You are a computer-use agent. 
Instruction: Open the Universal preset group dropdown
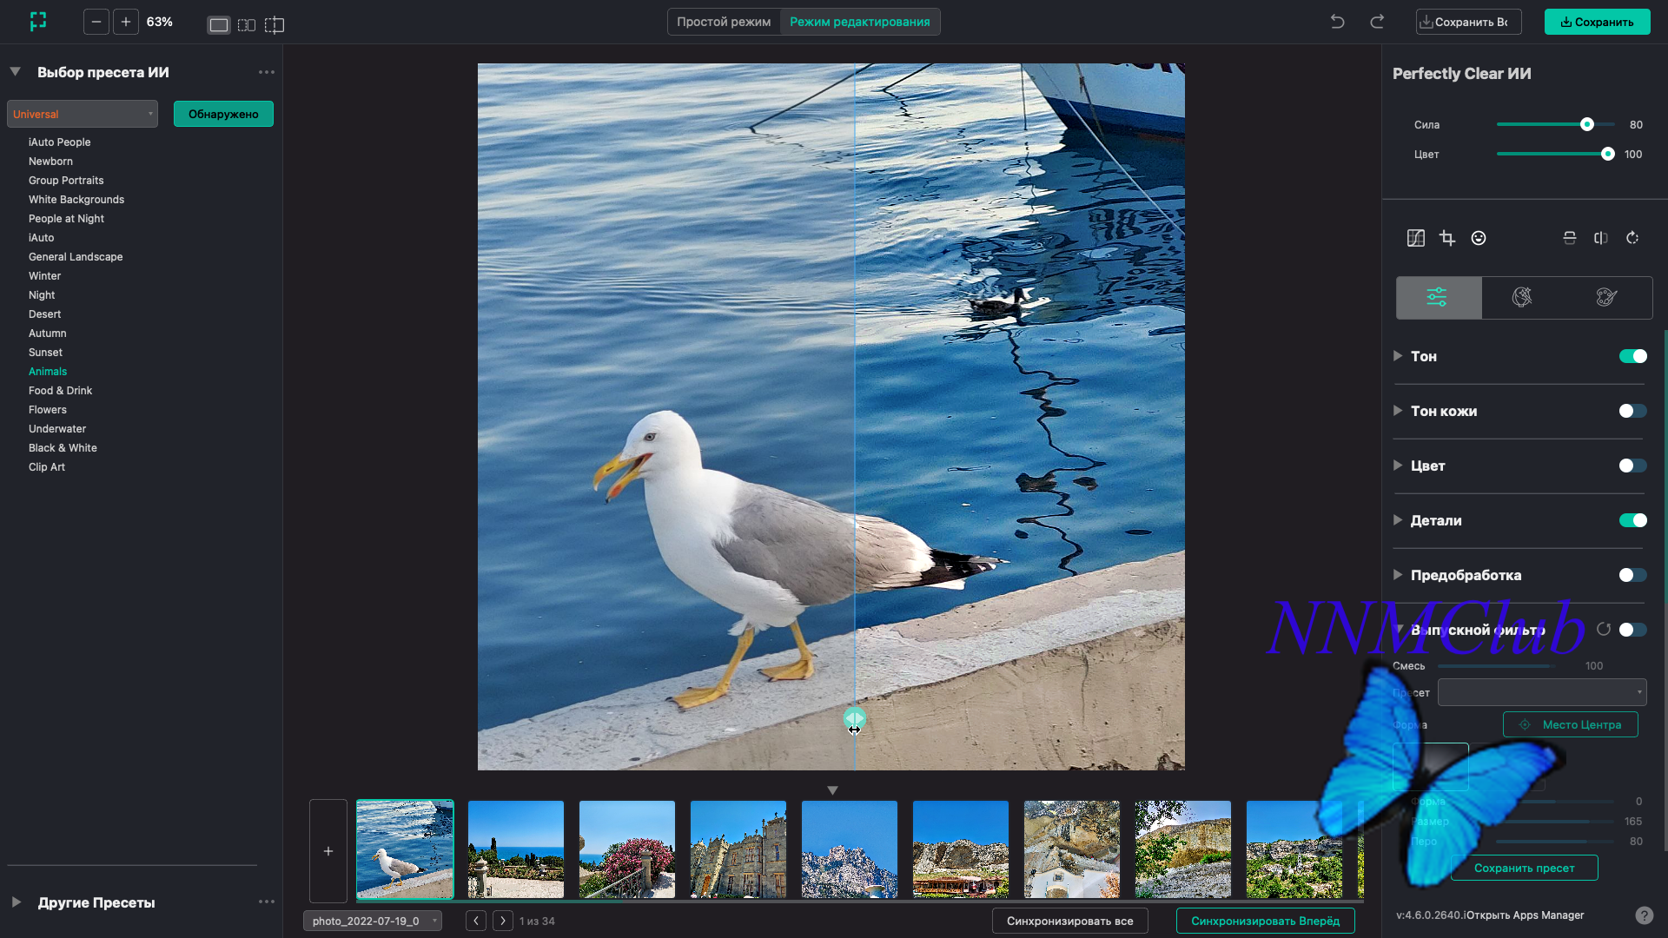pos(83,114)
